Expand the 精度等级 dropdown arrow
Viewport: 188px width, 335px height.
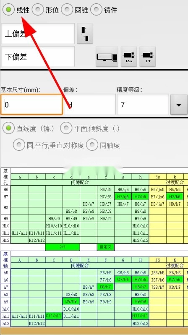[x=179, y=105]
